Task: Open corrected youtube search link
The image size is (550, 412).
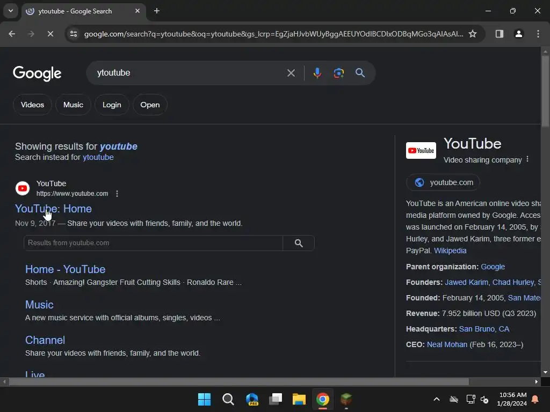Action: coord(119,146)
